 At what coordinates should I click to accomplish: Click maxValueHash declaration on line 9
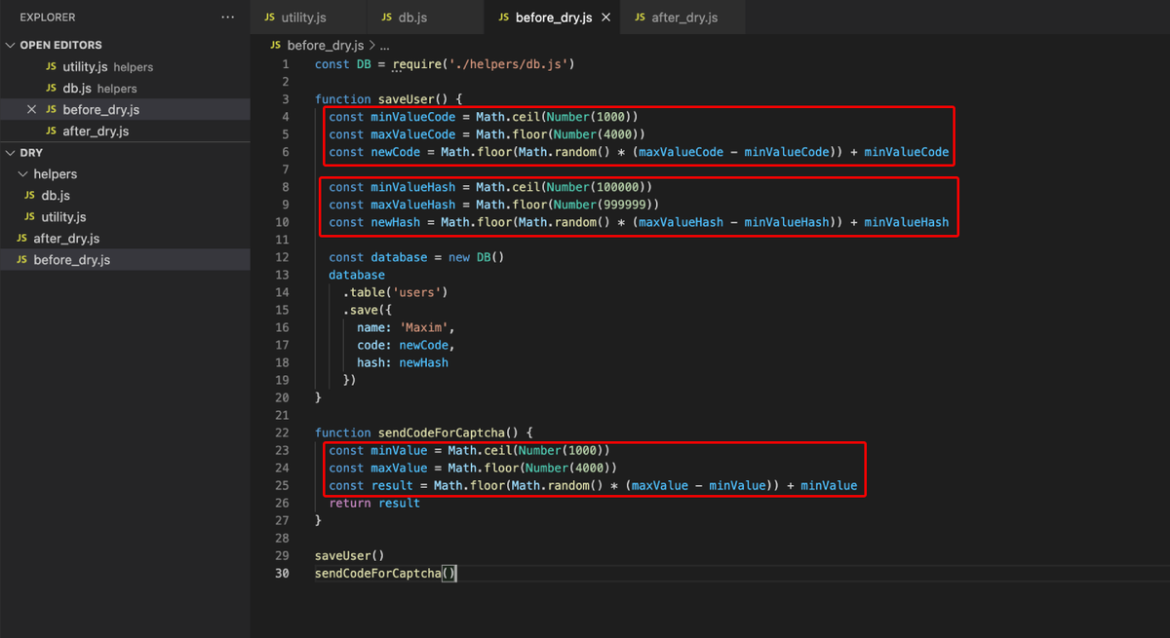point(412,205)
